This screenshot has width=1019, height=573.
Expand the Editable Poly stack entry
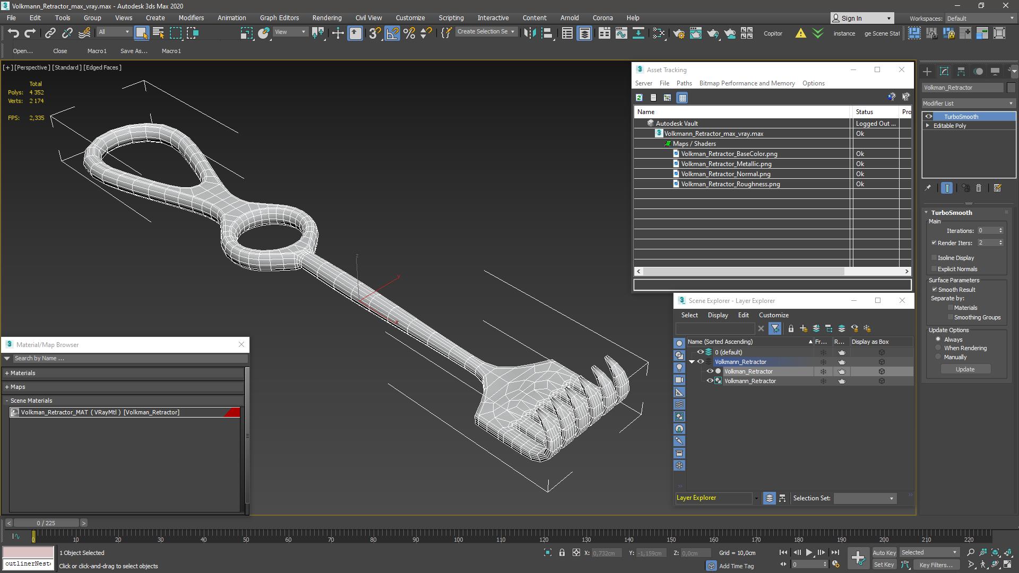click(928, 126)
